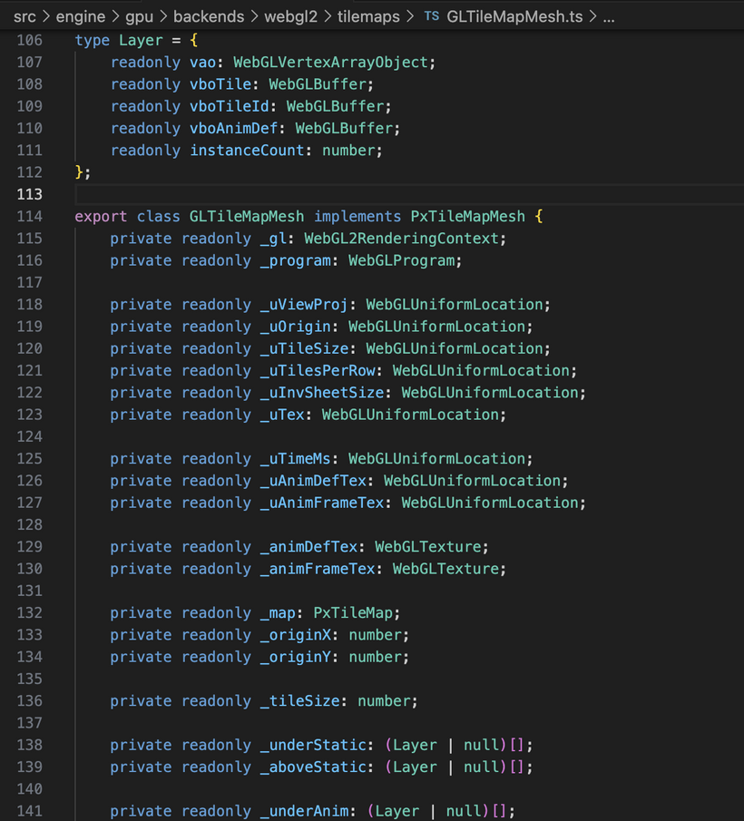Click the TS file icon in breadcrumbs
Image resolution: width=744 pixels, height=821 pixels.
point(431,16)
